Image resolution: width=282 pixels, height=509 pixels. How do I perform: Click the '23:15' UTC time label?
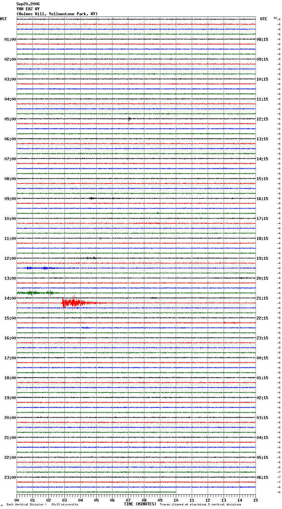(262, 338)
